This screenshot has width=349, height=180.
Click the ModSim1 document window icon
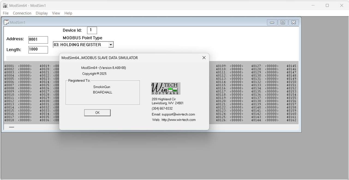click(6, 22)
